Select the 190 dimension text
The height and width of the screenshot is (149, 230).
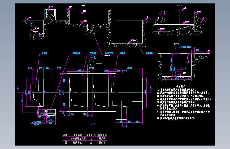[x=72, y=114]
